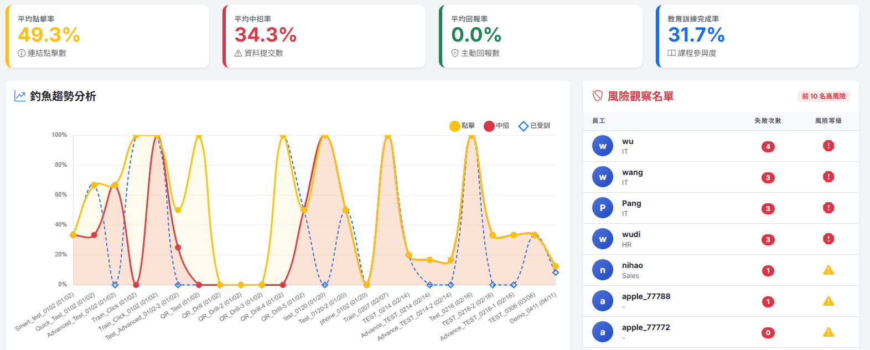Click the trend chart icon next to 釣魚趨勢分析
This screenshot has width=870, height=350.
(20, 96)
